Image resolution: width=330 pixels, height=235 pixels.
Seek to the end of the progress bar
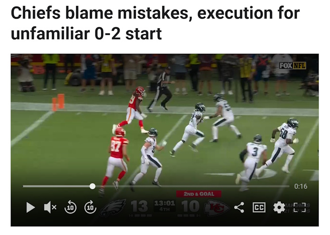(x=289, y=186)
